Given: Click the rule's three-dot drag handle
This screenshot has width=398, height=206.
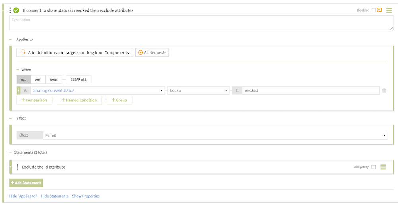Looking at the screenshot, I should pos(10,10).
